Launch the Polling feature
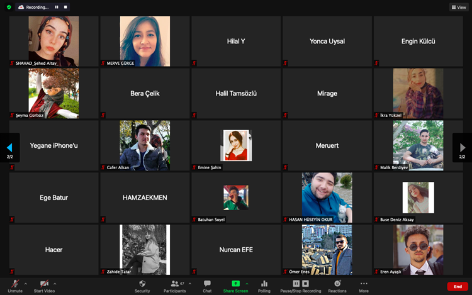472x295 pixels. tap(264, 286)
